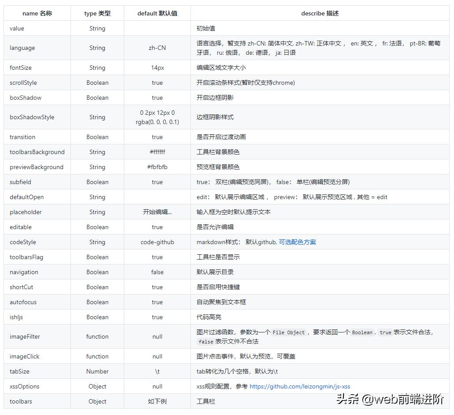Click the 'name 名称' column header
The width and height of the screenshot is (454, 415).
[x=37, y=13]
